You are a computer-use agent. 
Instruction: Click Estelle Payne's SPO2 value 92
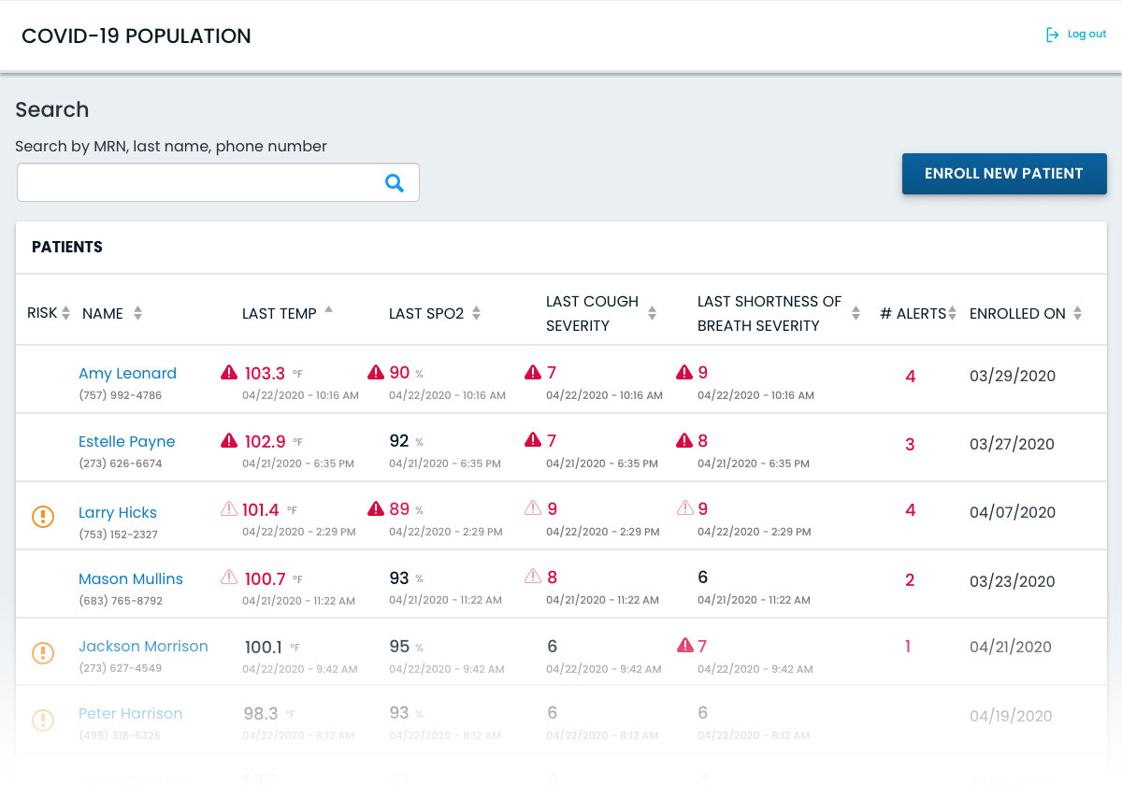click(x=399, y=441)
